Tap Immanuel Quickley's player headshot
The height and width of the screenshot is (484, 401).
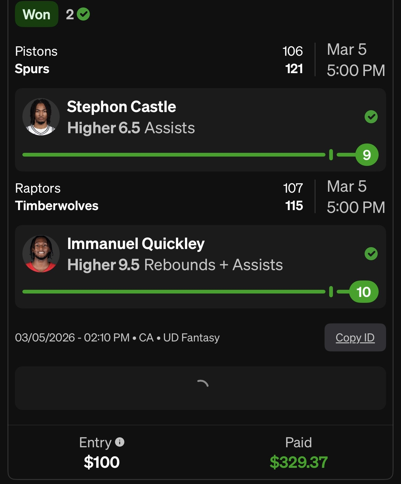tap(41, 254)
